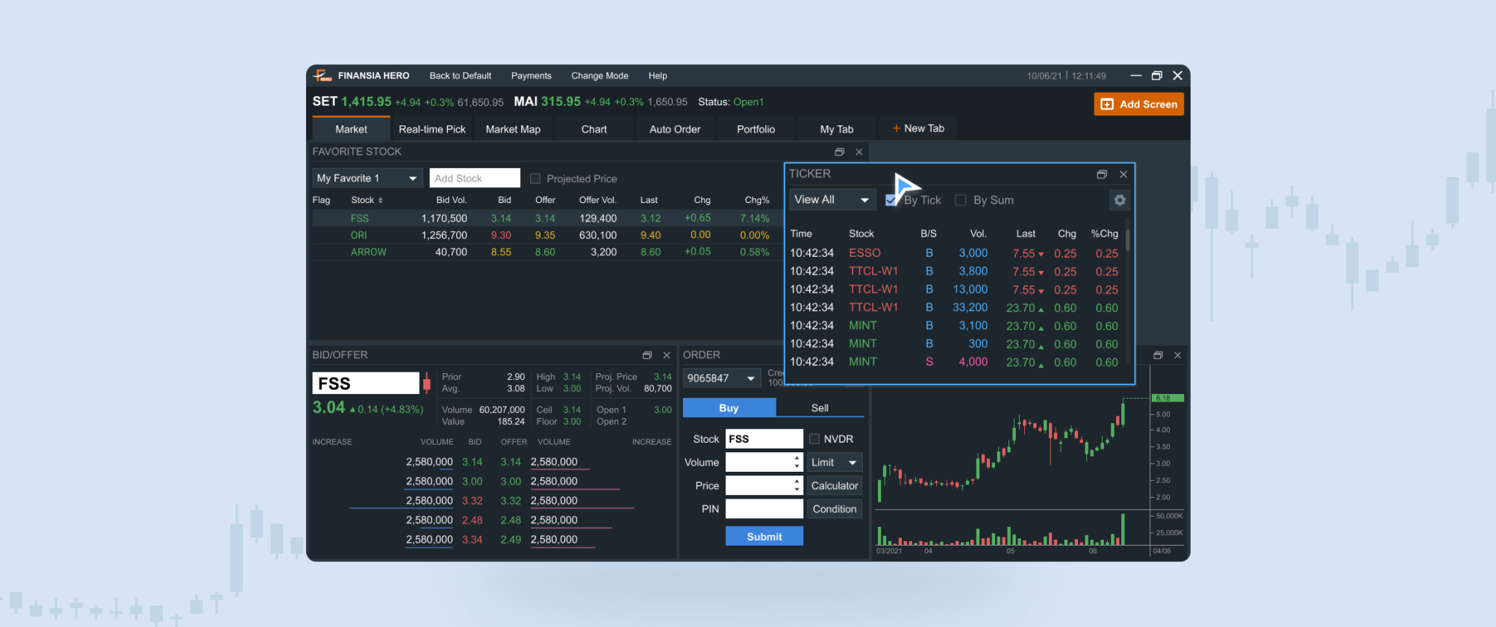Switch to the Portfolio tab
Image resolution: width=1496 pixels, height=627 pixels.
coord(755,128)
